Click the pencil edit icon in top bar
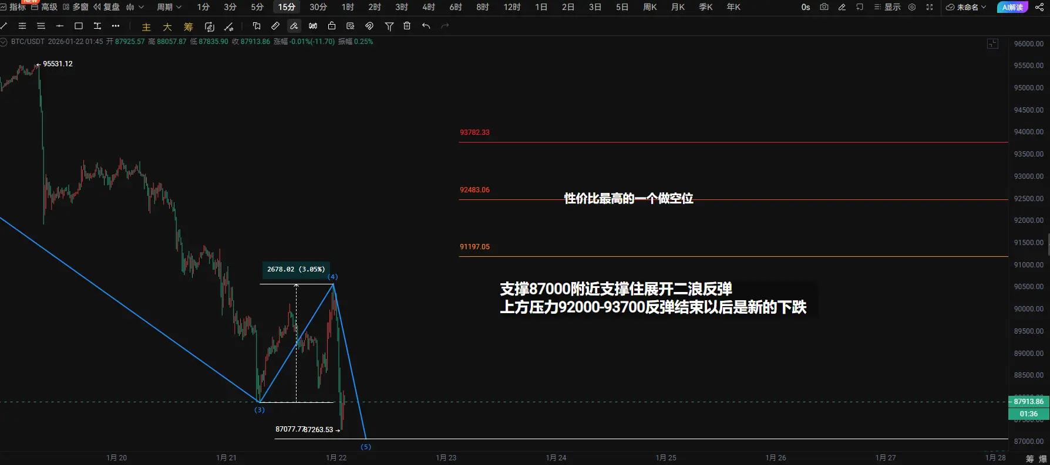 pyautogui.click(x=842, y=7)
